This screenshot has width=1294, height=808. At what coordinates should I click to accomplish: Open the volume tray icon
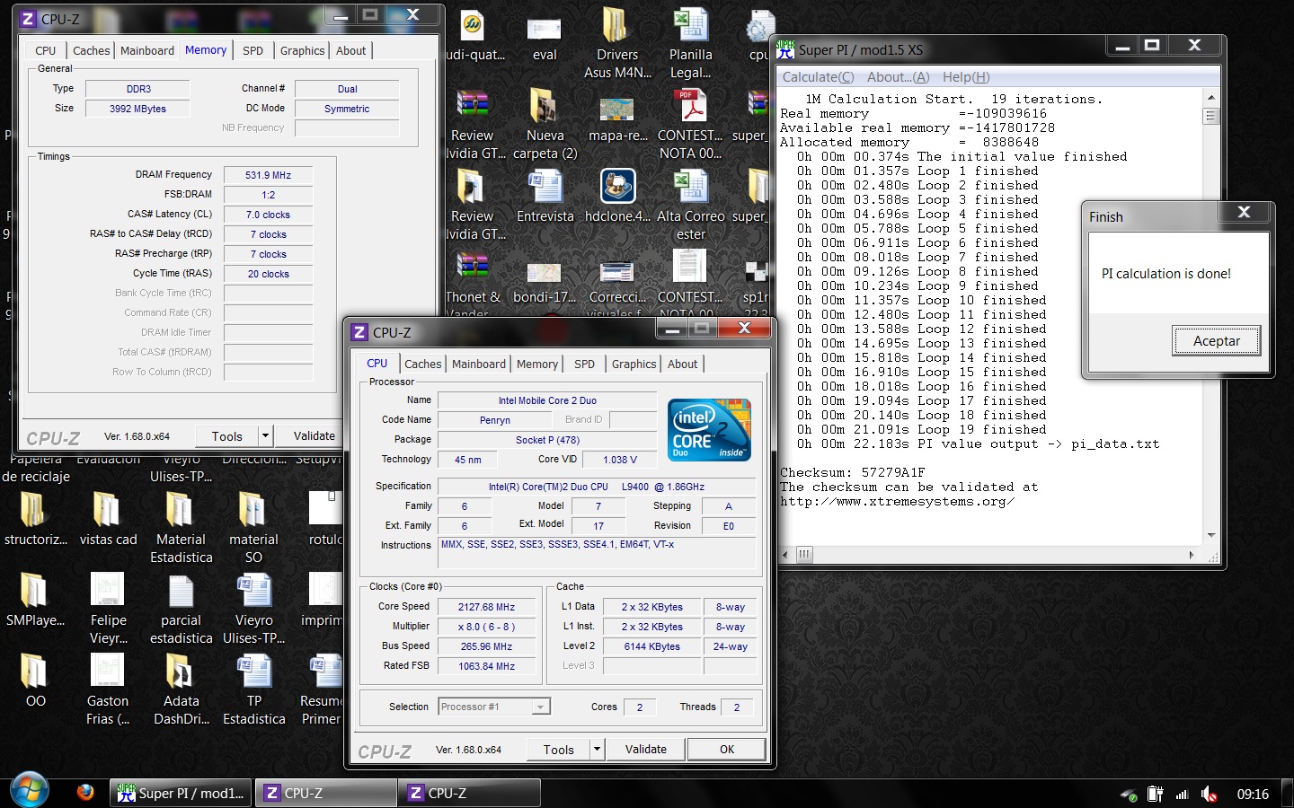click(x=1209, y=794)
